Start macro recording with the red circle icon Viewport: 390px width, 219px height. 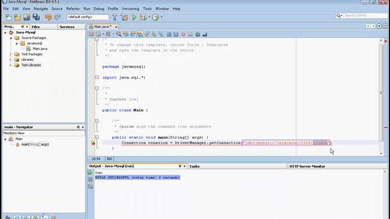(x=183, y=34)
